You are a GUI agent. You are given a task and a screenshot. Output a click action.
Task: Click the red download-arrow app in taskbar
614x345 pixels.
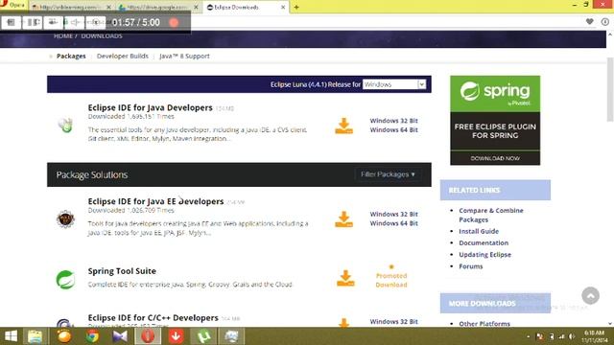(176, 336)
